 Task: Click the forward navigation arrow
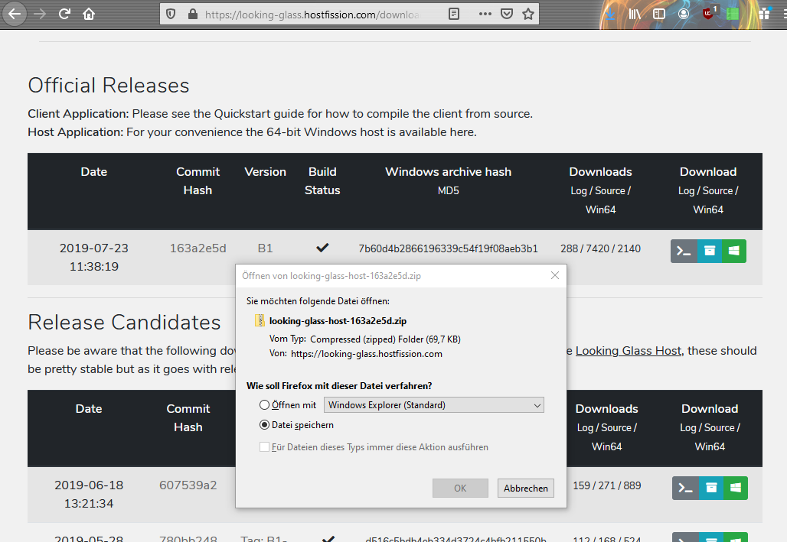pyautogui.click(x=40, y=14)
